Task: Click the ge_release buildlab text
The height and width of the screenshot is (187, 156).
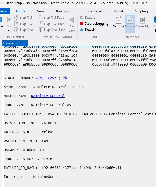Action: [x=46, y=132]
